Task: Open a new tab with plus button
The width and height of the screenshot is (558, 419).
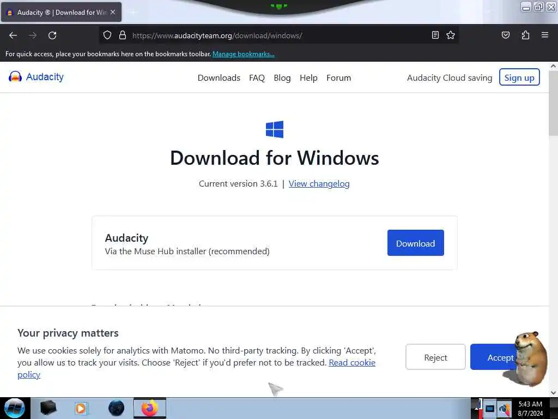Action: coord(134,13)
